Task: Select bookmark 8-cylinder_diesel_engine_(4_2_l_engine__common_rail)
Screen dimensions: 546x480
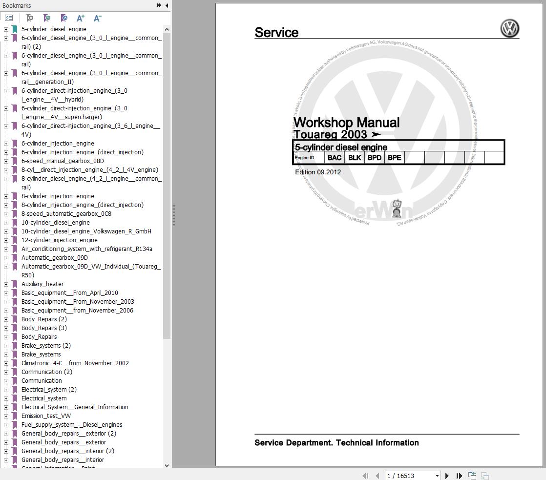Action: pos(91,183)
